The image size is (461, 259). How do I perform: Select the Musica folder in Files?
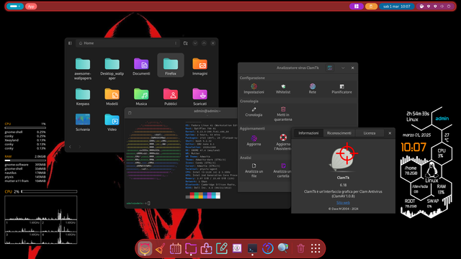pyautogui.click(x=141, y=97)
